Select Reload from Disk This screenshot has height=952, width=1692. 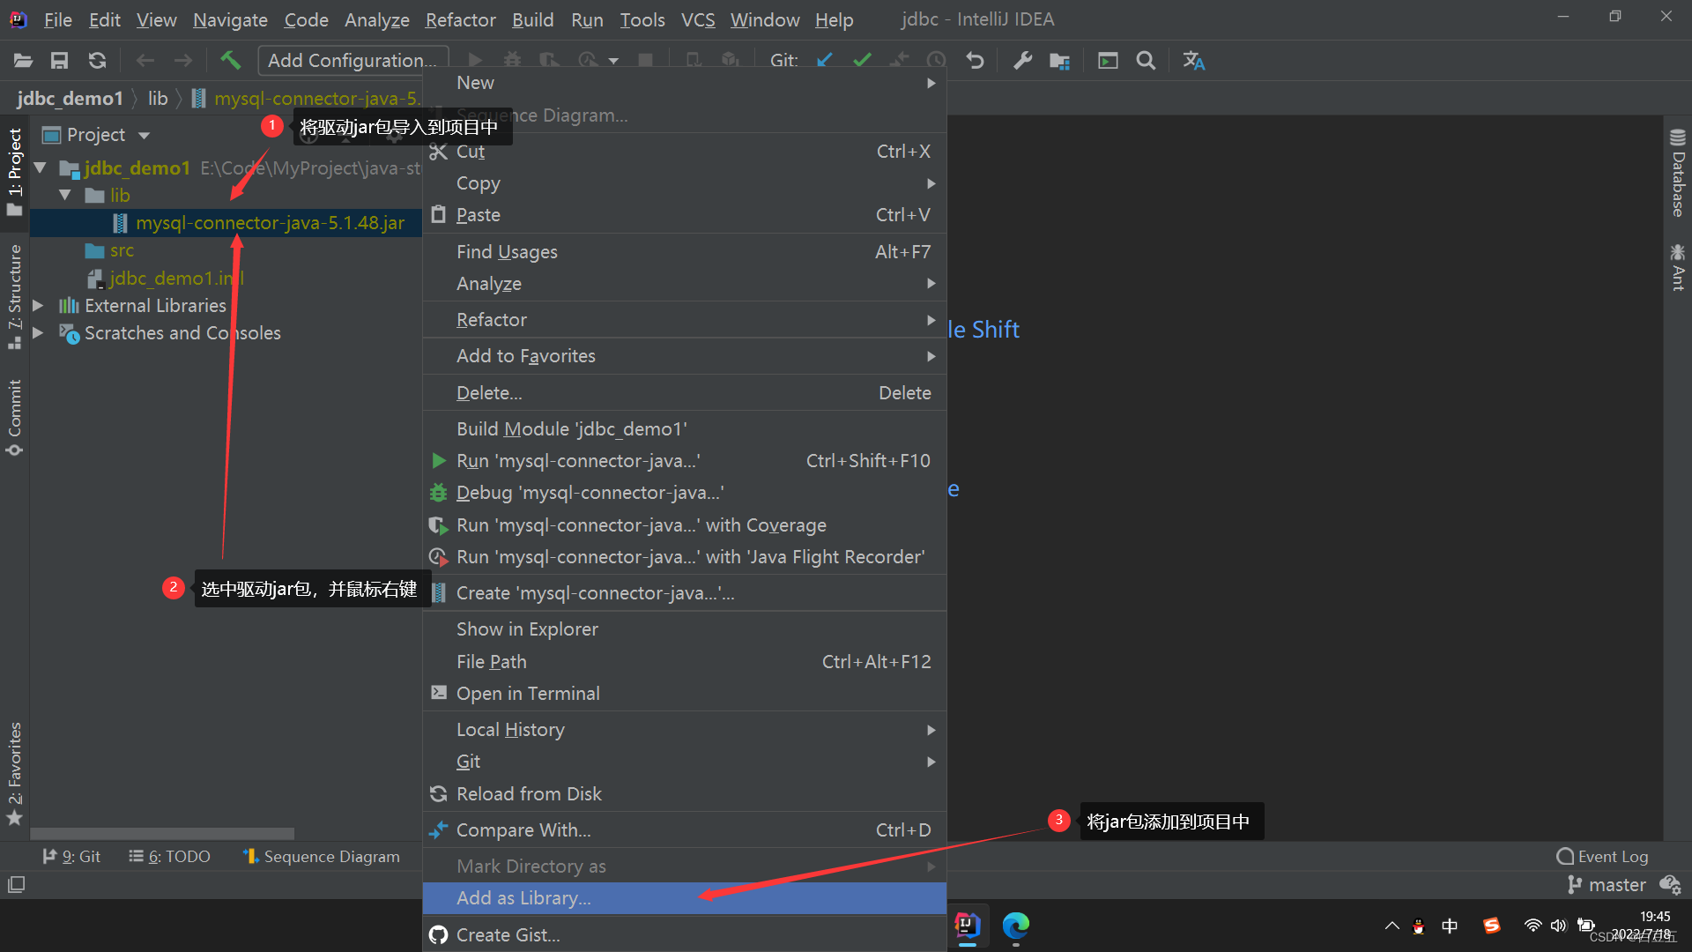pos(684,794)
